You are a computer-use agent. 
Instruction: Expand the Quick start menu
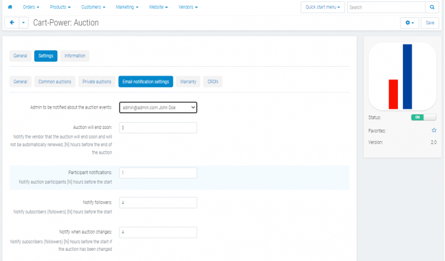323,8
